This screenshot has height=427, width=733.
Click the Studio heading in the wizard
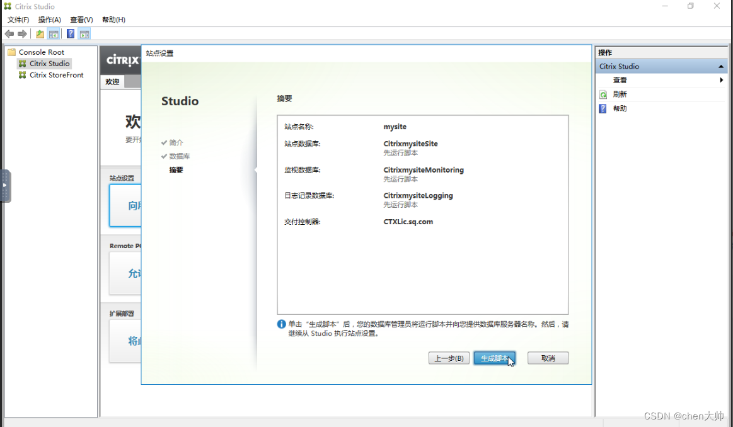(x=180, y=101)
